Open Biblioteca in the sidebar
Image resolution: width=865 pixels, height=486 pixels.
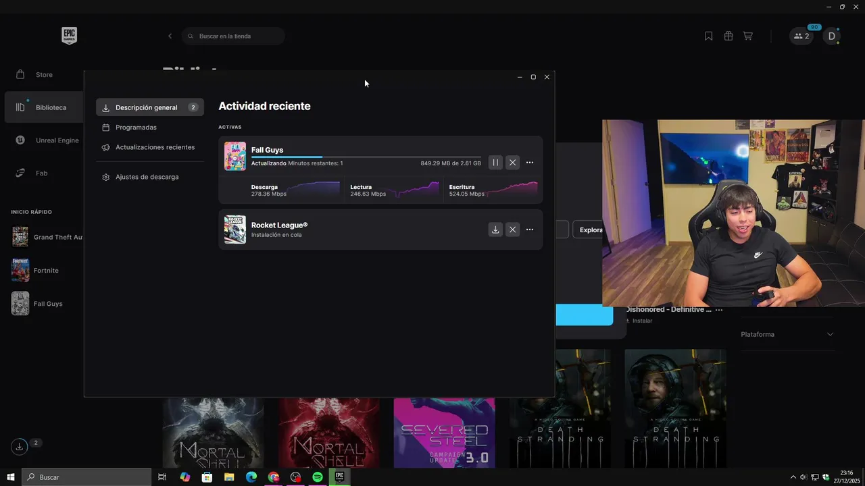click(x=44, y=107)
